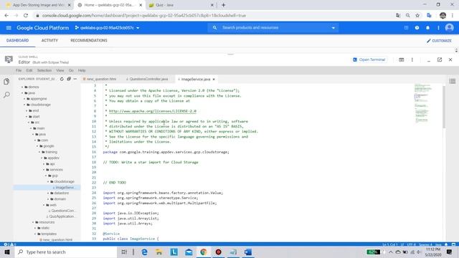Screen dimensions: 459x258
Task: Open the Help menu
Action: (x=82, y=70)
